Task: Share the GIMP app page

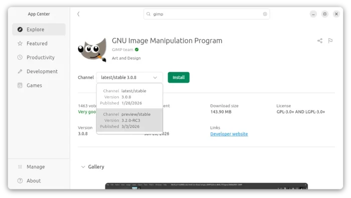Action: coord(320,41)
